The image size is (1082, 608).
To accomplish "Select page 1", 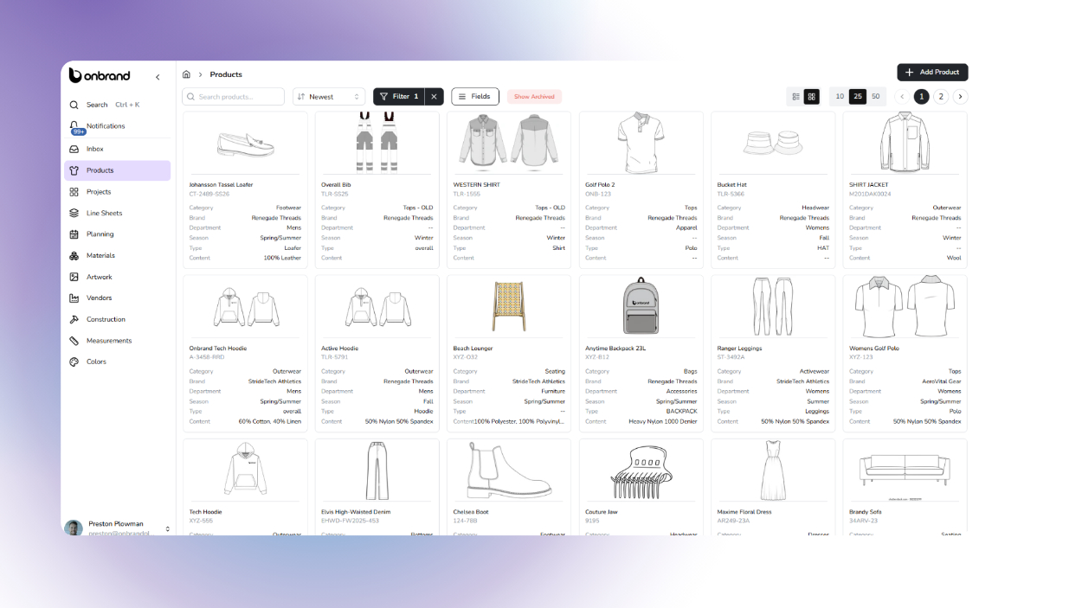I will tap(922, 97).
